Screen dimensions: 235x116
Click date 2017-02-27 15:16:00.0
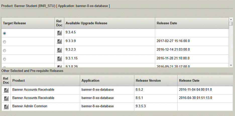173,41
